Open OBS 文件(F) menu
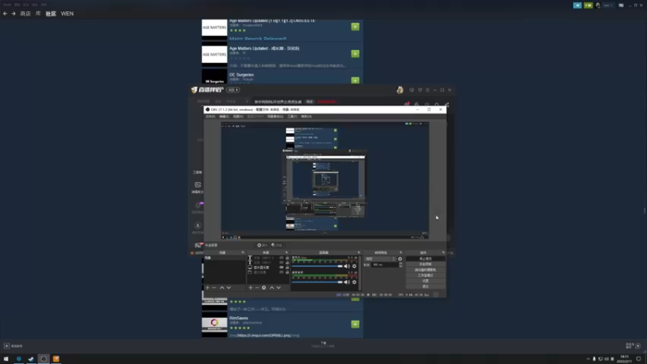The width and height of the screenshot is (647, 364). pyautogui.click(x=210, y=116)
